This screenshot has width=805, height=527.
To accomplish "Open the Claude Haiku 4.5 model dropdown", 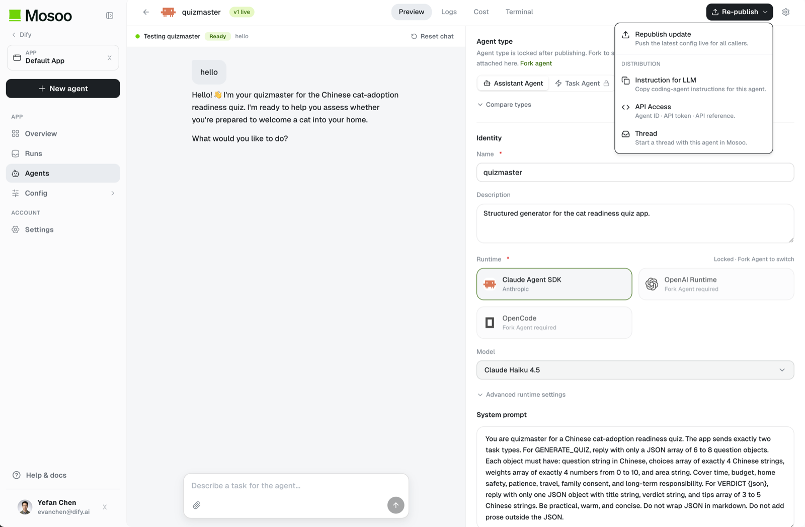I will pos(635,370).
